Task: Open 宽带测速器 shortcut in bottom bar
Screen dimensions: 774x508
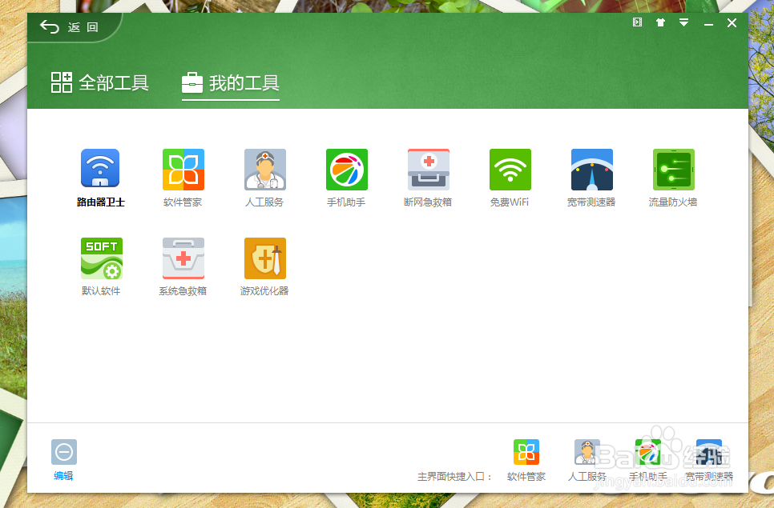Action: 709,452
